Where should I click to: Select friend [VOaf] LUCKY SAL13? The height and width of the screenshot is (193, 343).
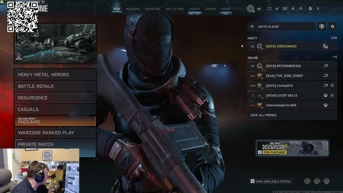point(292,95)
